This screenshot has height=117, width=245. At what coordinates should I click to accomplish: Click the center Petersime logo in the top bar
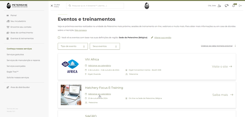pos(147,6)
